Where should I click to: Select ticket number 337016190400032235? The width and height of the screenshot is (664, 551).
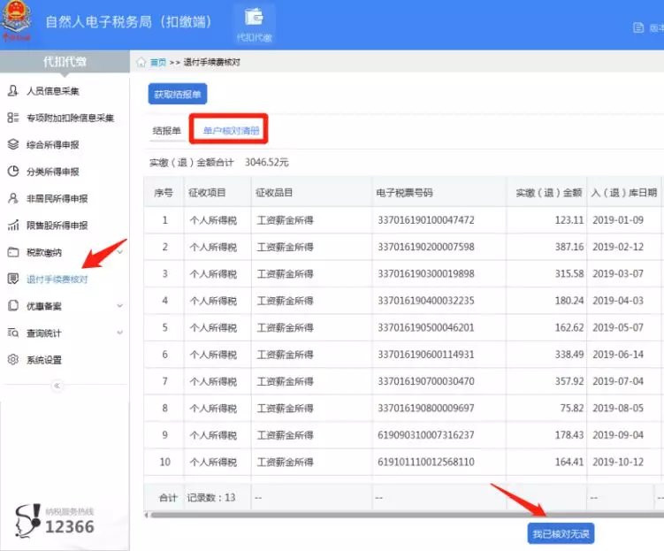(x=426, y=301)
